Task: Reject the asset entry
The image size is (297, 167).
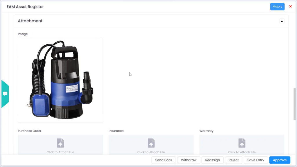Action: 233,160
